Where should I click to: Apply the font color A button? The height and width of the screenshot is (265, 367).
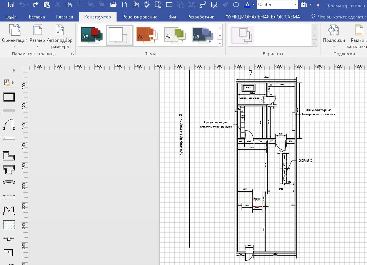247,5
